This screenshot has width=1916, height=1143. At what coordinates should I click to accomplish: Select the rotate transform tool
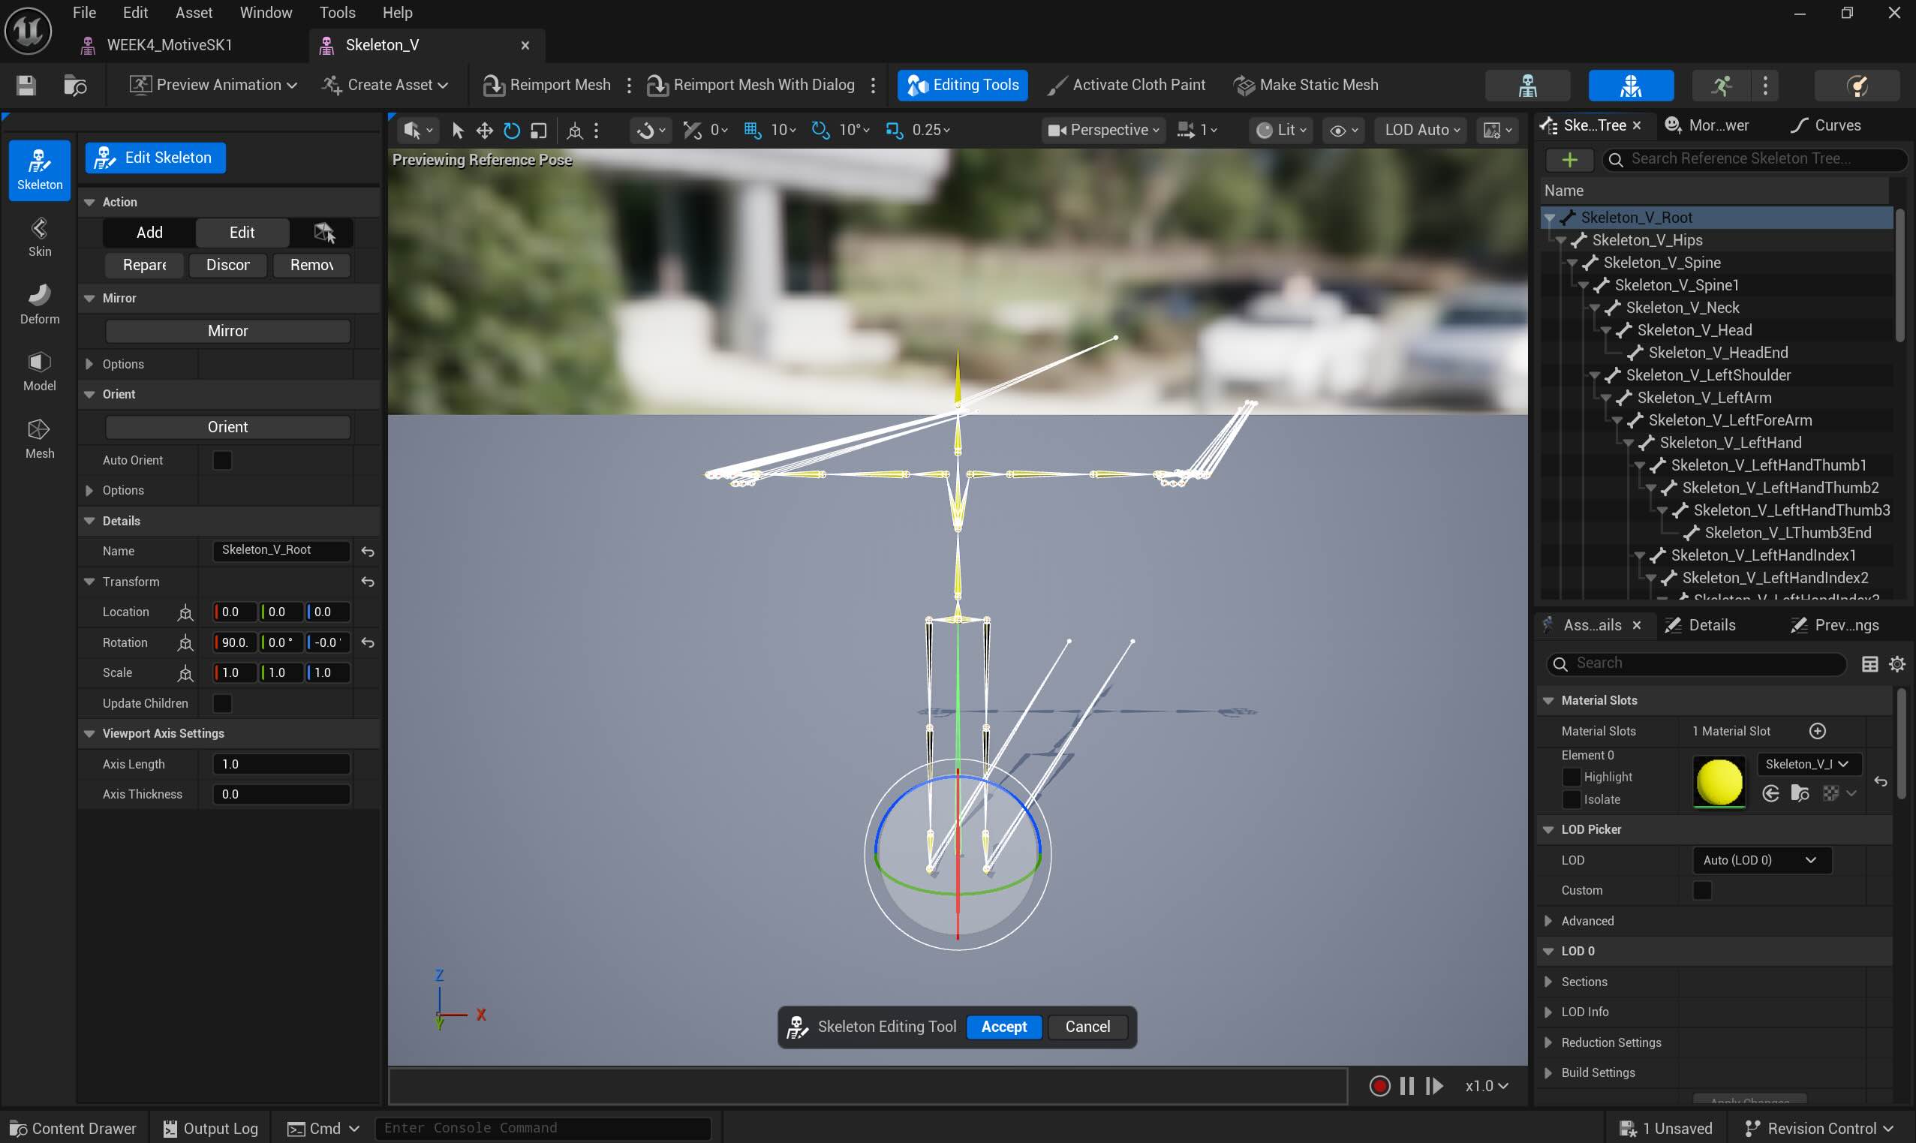click(511, 130)
